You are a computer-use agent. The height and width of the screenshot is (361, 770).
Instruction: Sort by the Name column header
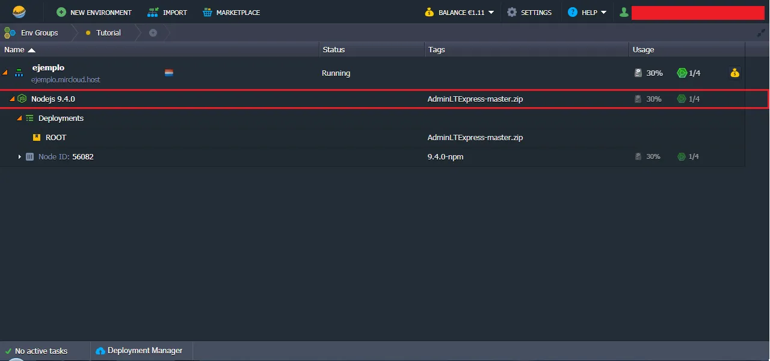tap(159, 49)
